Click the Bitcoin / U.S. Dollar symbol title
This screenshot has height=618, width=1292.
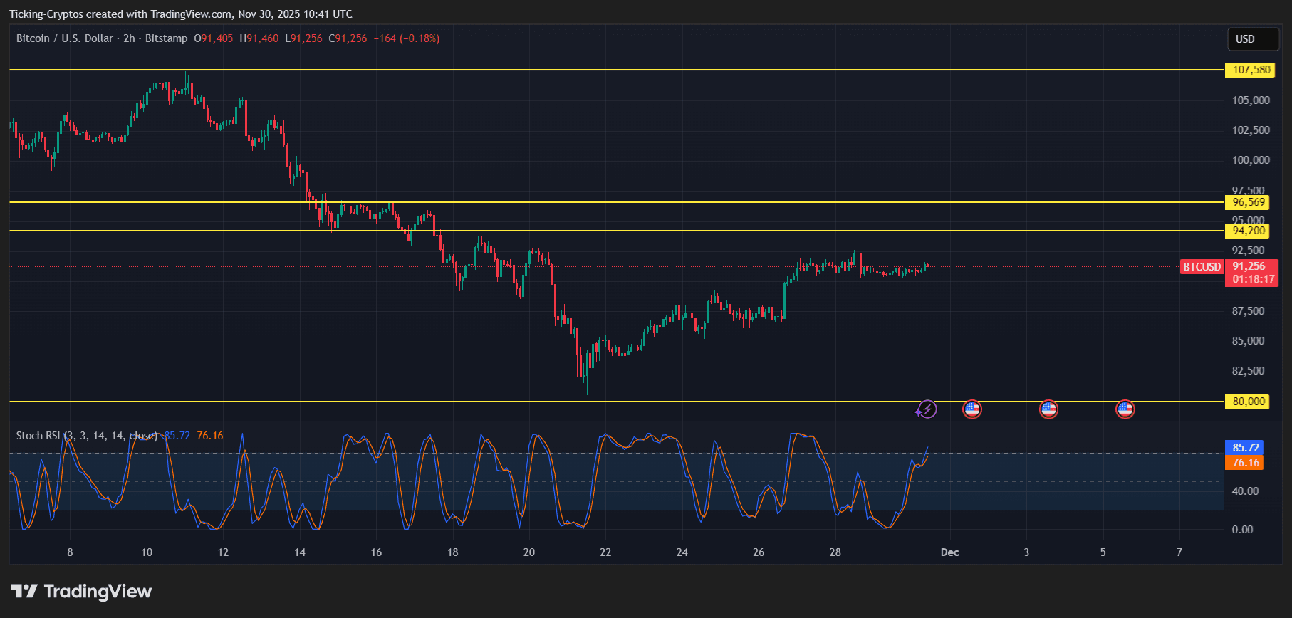click(x=65, y=38)
